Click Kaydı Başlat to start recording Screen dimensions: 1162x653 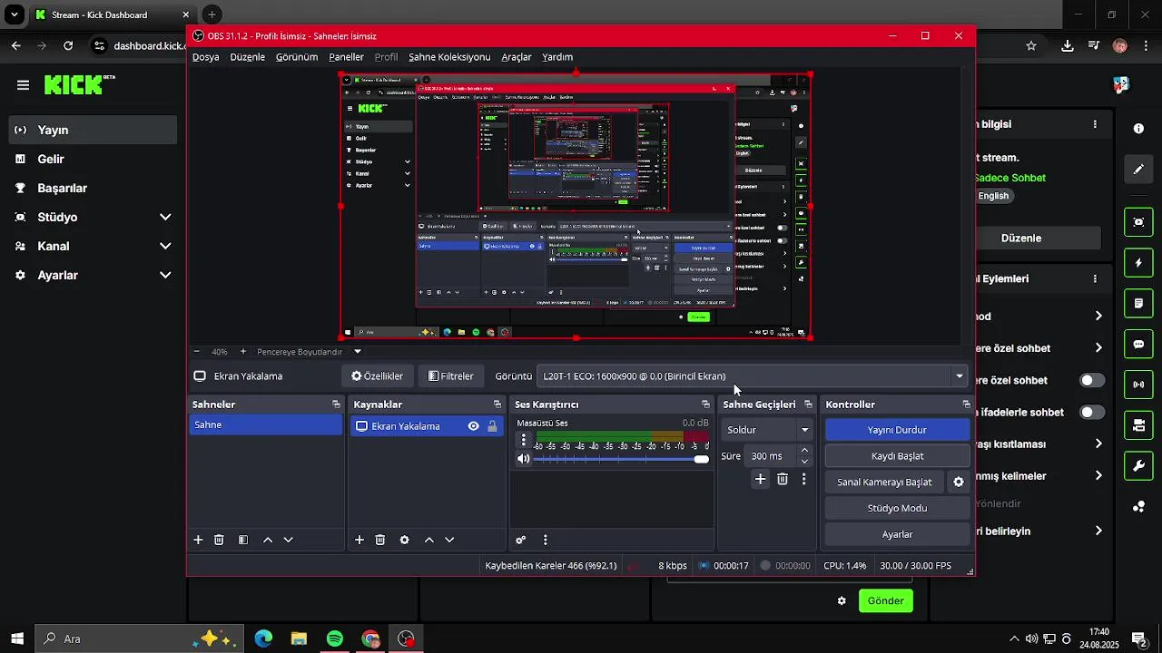897,456
